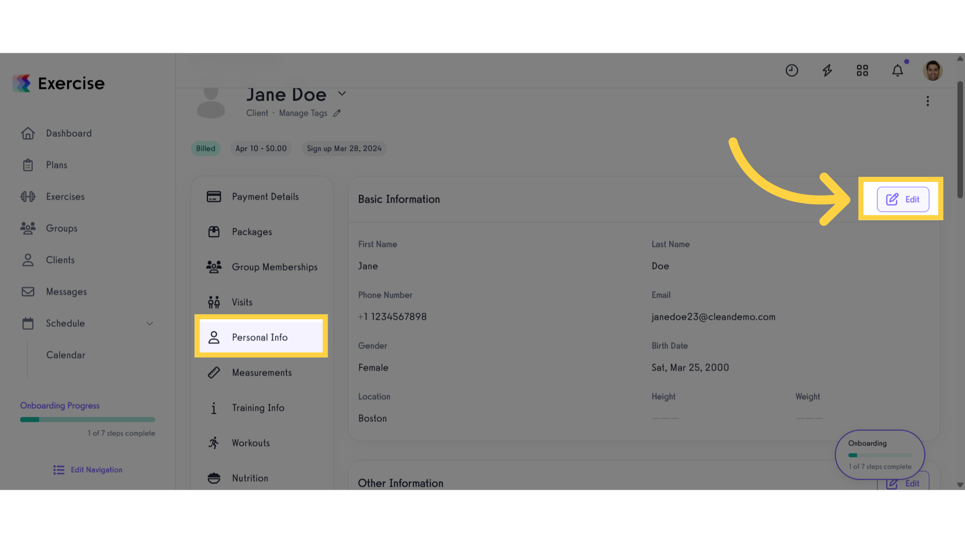This screenshot has height=543, width=965.
Task: Open the notifications bell
Action: click(898, 70)
